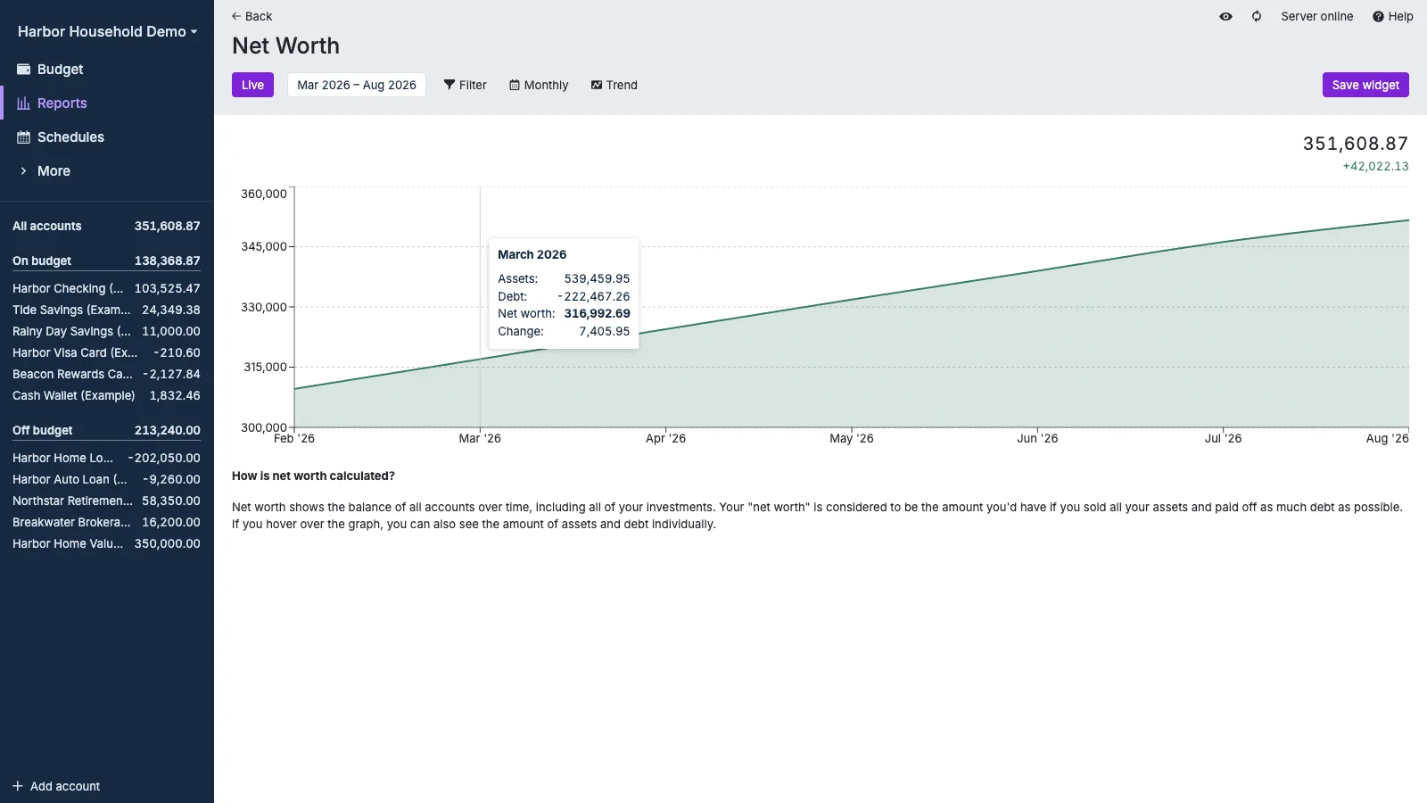The width and height of the screenshot is (1427, 803).
Task: Expand the More menu chevron
Action: click(23, 171)
